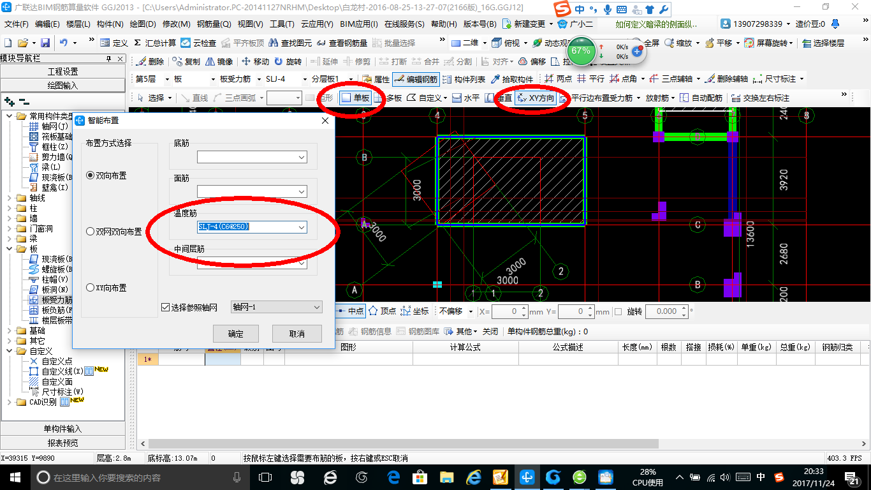Screen dimensions: 871x490
Task: Choose 平行 parallel auxiliary axis
Action: coord(590,79)
